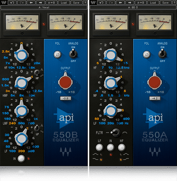Click left VU meter on 550B

(x=22, y=22)
